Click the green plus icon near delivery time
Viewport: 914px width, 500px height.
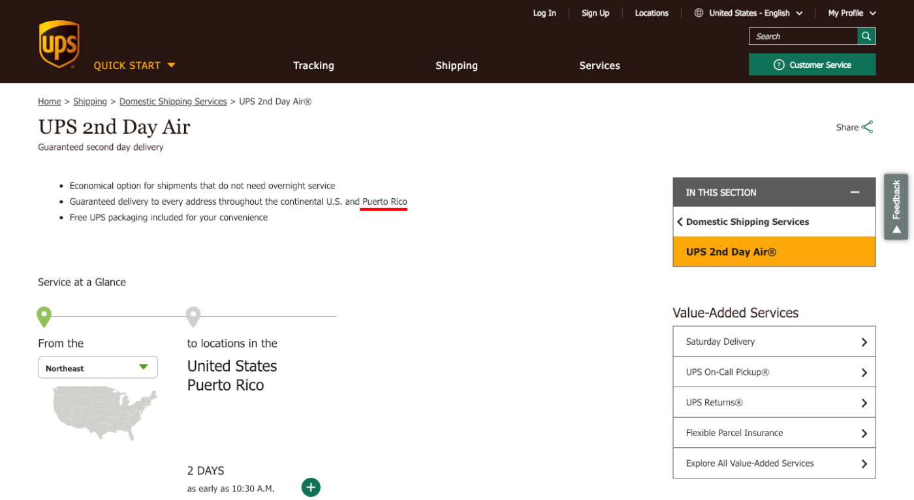[x=311, y=487]
